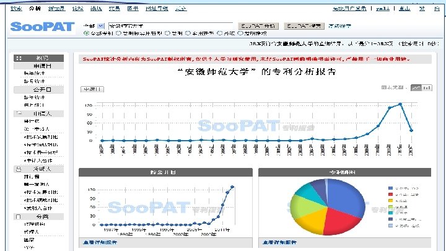
Task: Click the peak data point on 申请日 chart
Action: pos(400,104)
